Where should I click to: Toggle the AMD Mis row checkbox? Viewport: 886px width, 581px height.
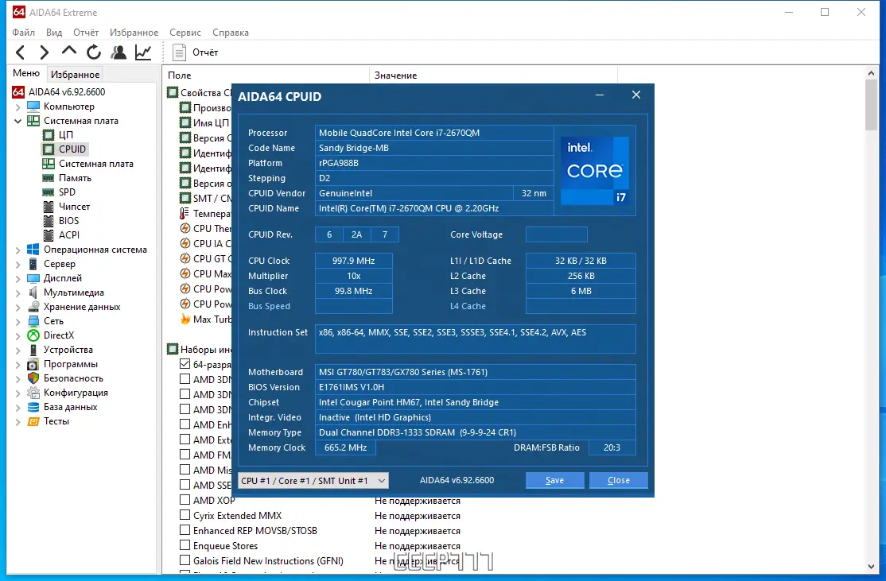[185, 470]
